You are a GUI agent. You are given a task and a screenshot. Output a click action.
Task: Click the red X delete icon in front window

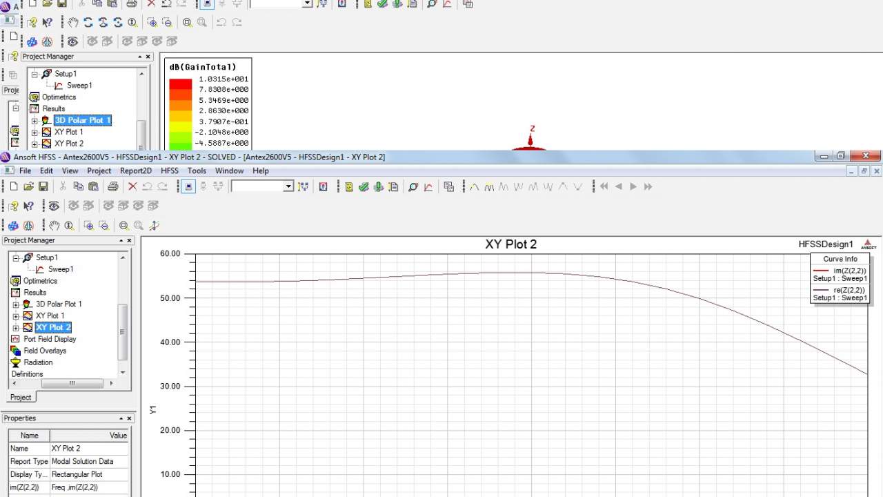click(x=132, y=186)
